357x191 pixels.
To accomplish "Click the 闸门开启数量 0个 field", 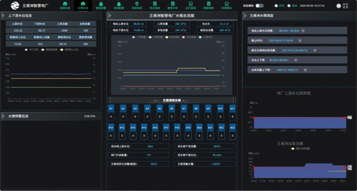I will (139, 155).
